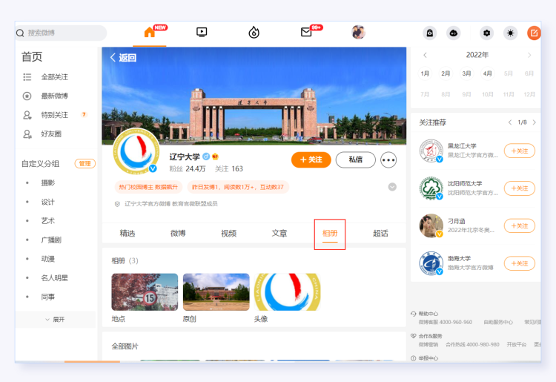The width and height of the screenshot is (556, 382).
Task: Open the 艺术 custom group
Action: (48, 220)
